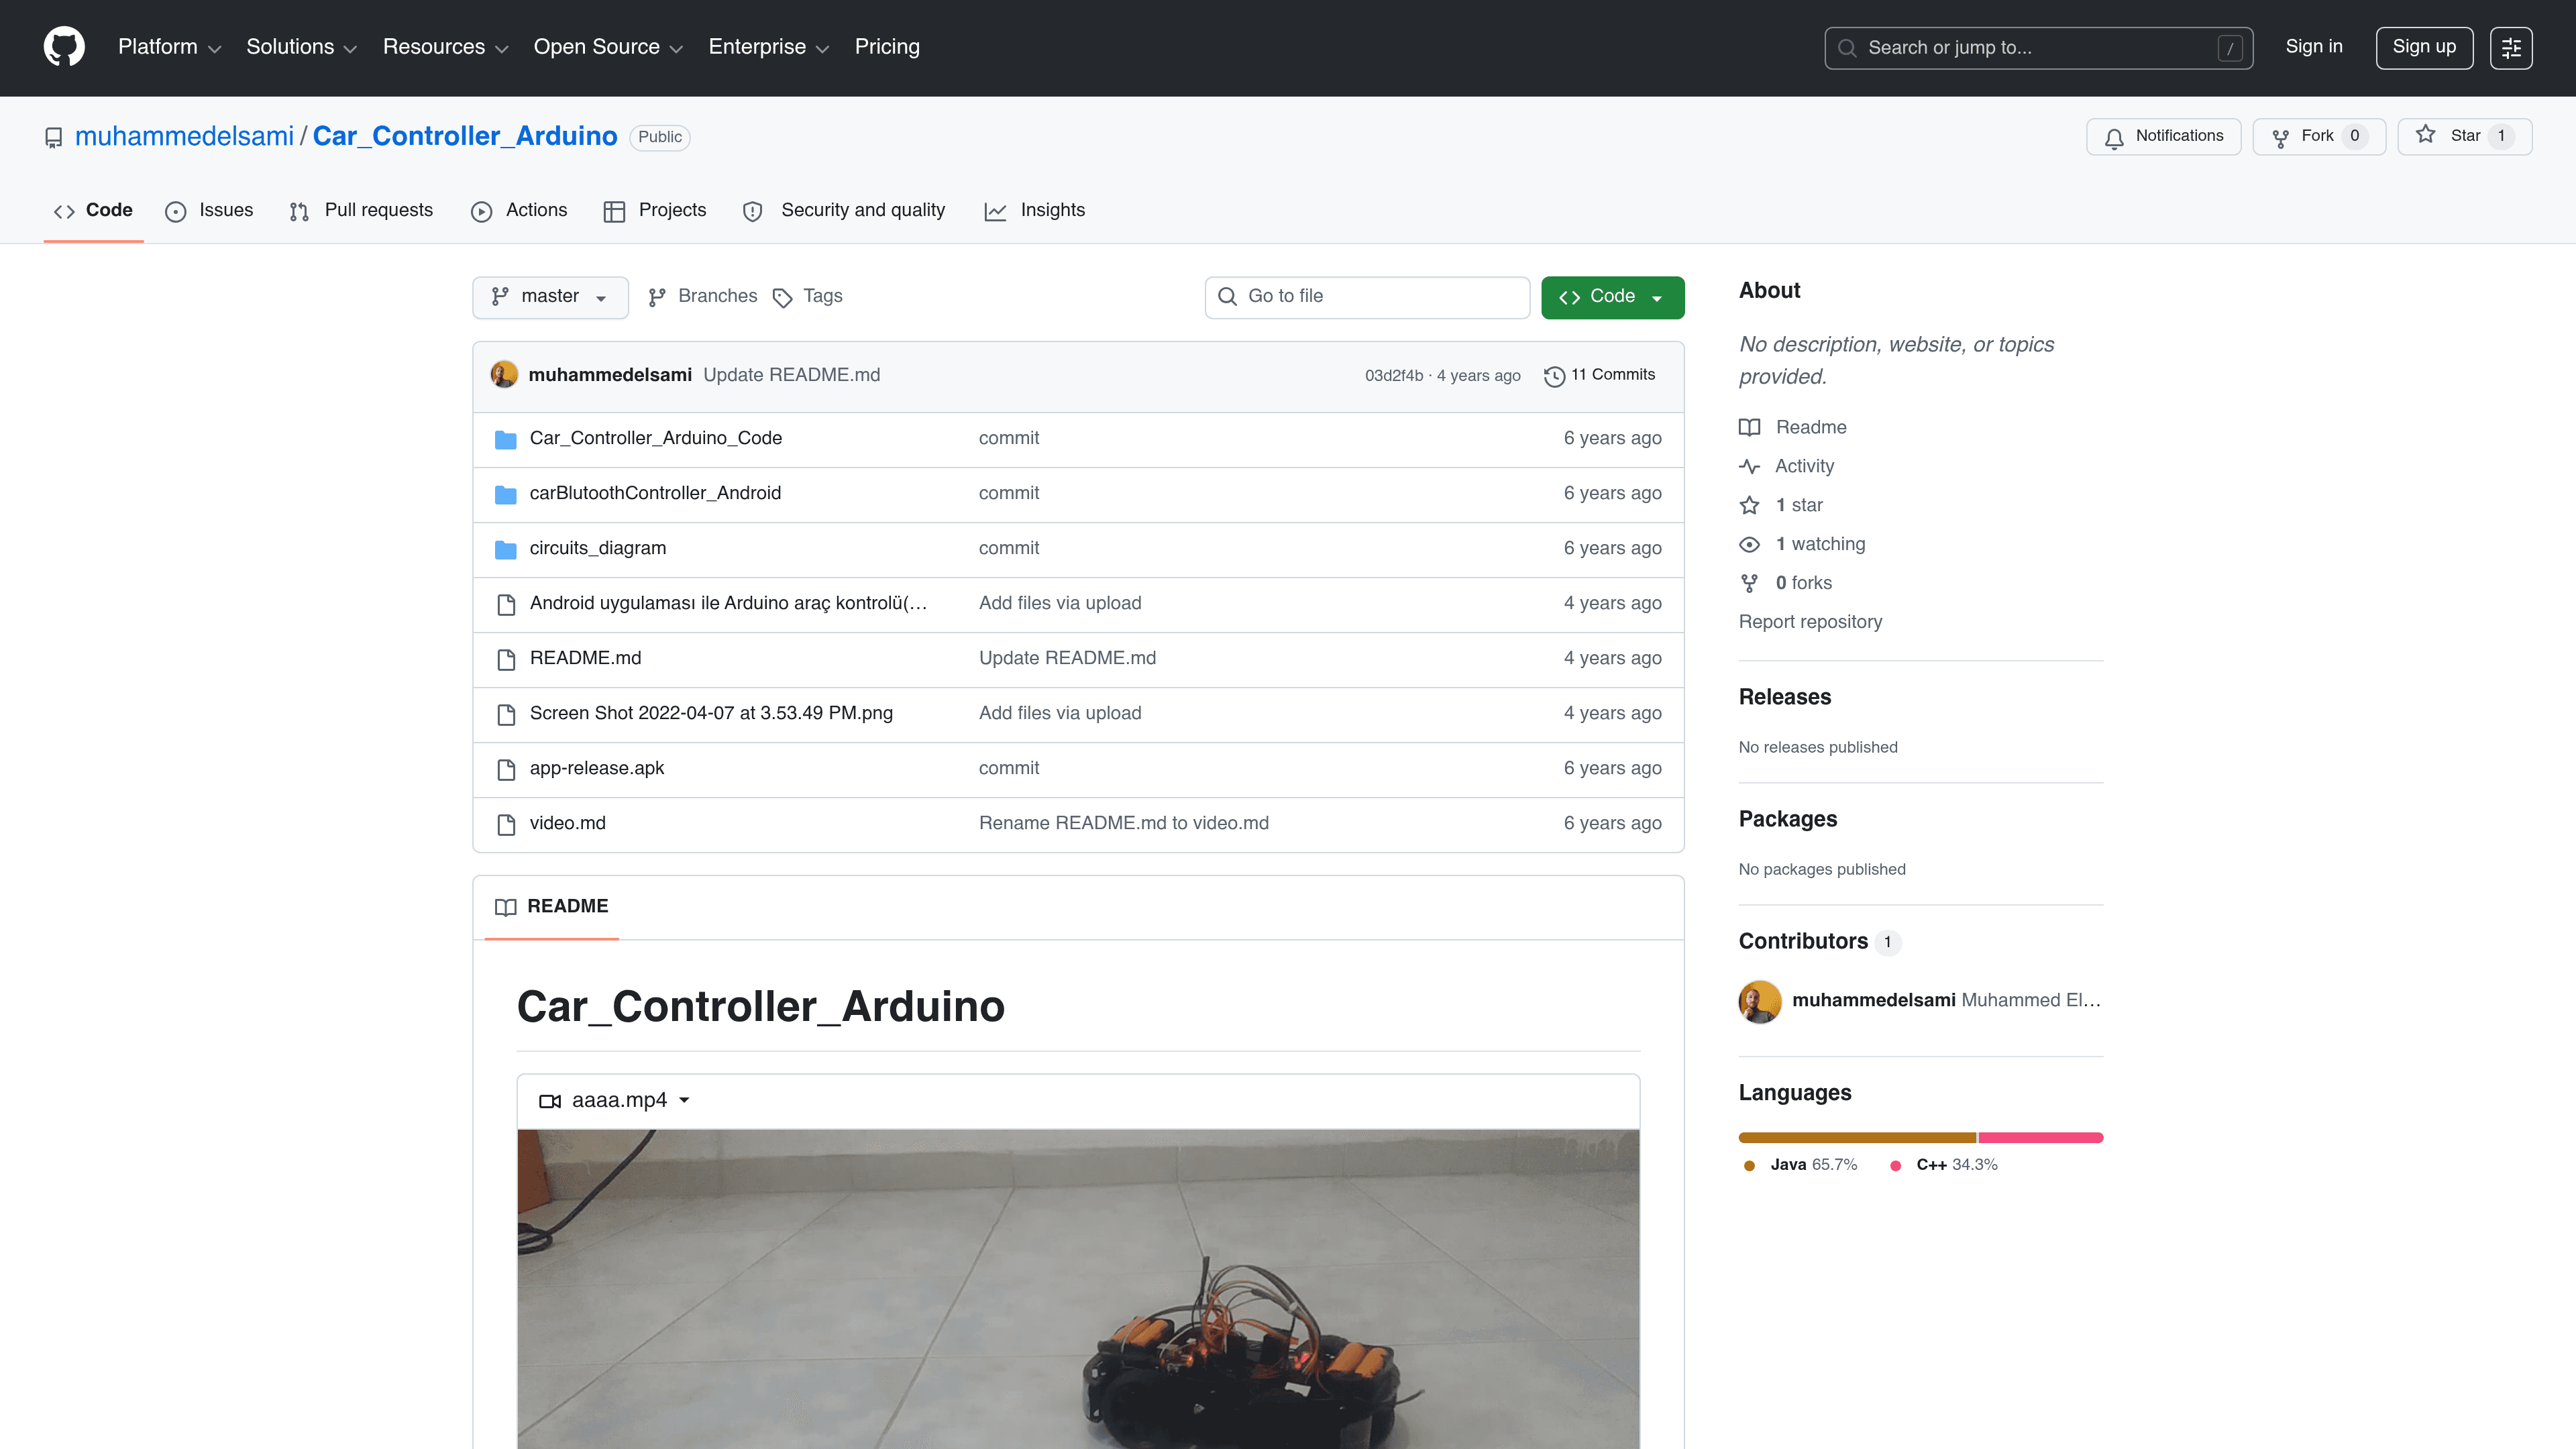Expand the green Code dropdown
Viewport: 2576px width, 1449px height.
pyautogui.click(x=1612, y=297)
